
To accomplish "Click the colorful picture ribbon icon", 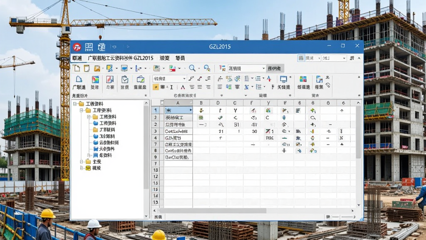I will click(x=95, y=80).
